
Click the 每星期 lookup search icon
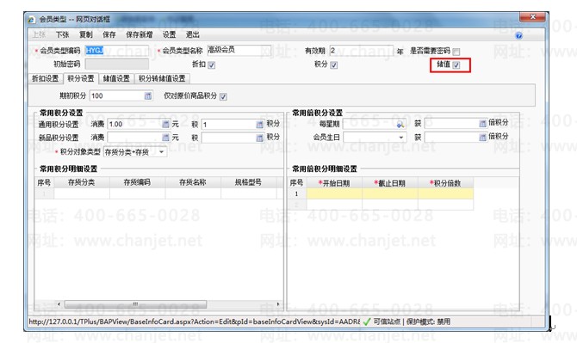click(400, 124)
